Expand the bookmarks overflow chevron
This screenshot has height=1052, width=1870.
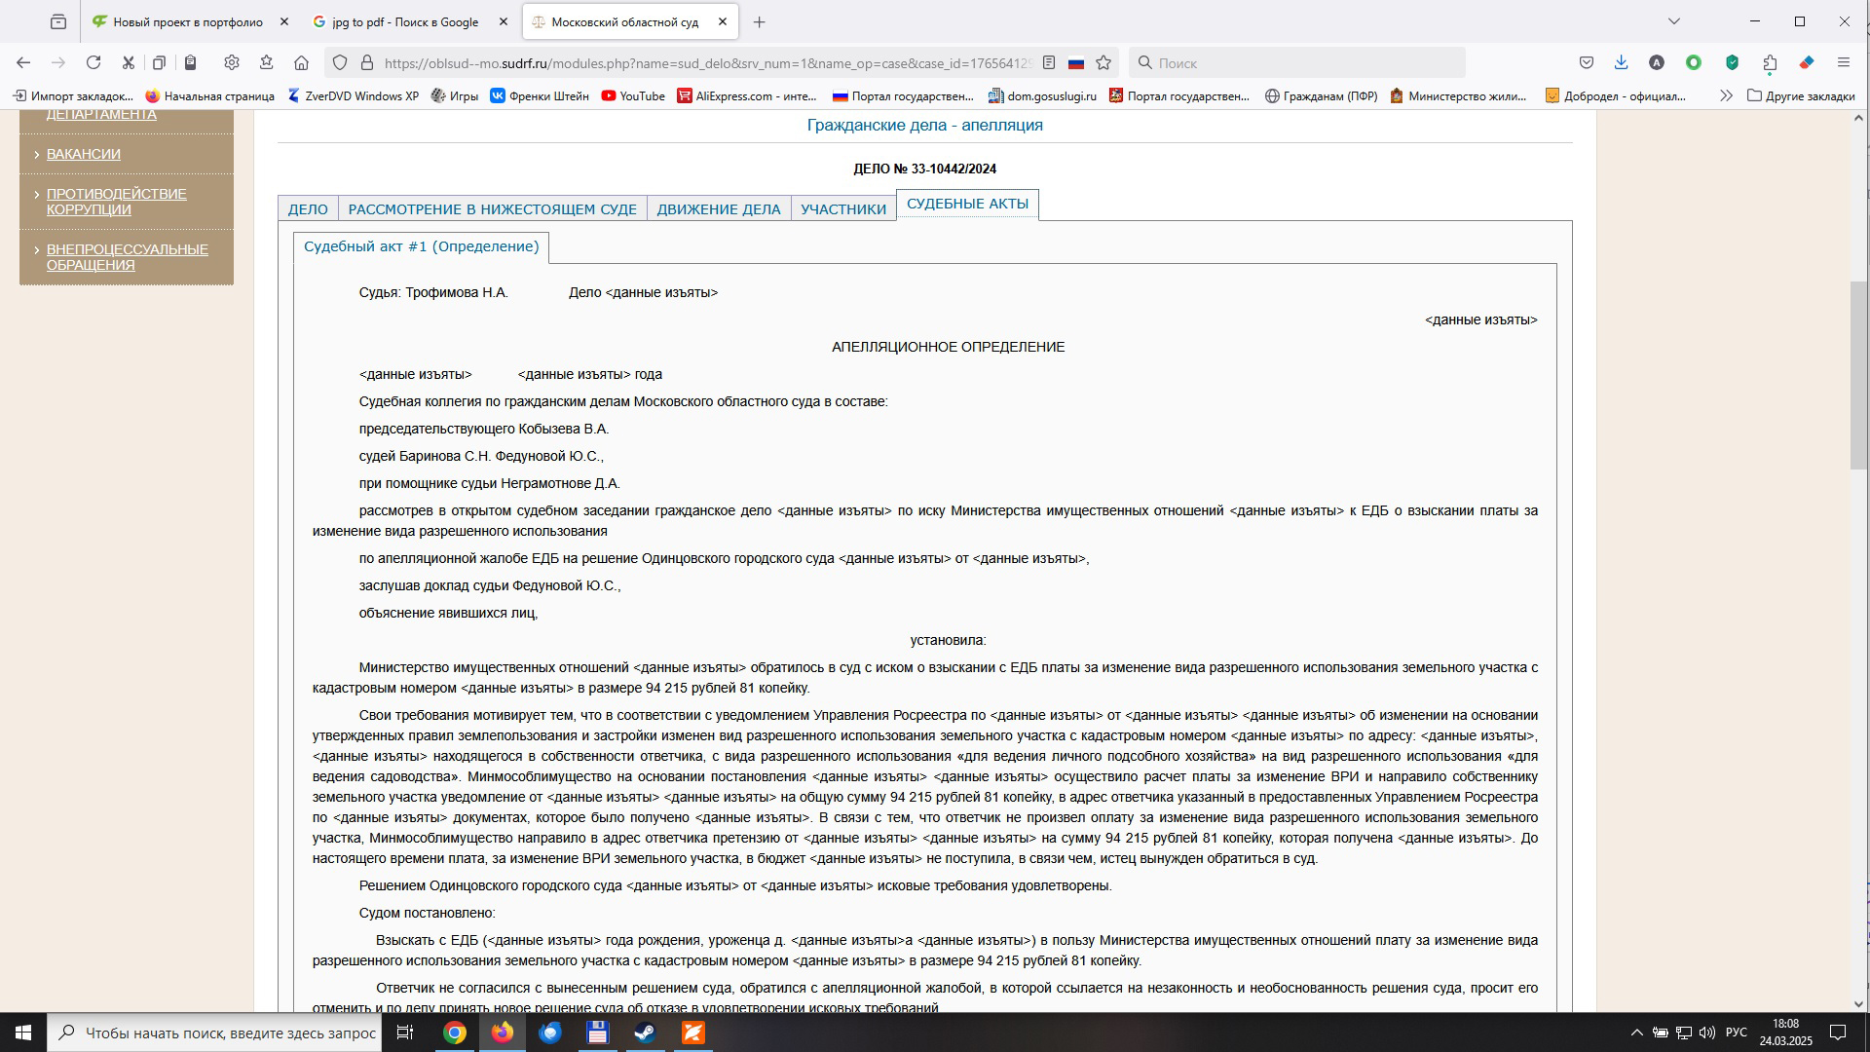pos(1727,96)
